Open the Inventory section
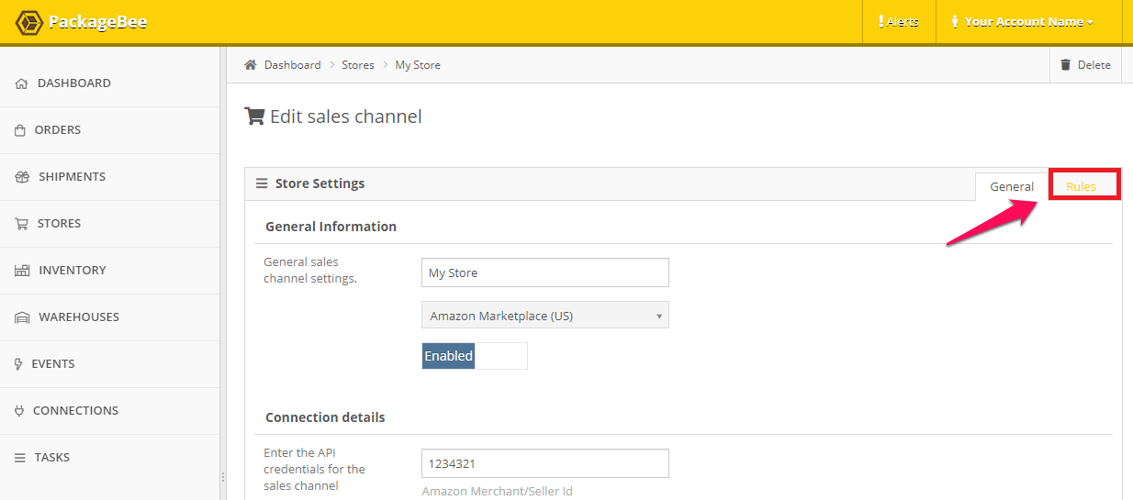1133x500 pixels. pyautogui.click(x=110, y=271)
